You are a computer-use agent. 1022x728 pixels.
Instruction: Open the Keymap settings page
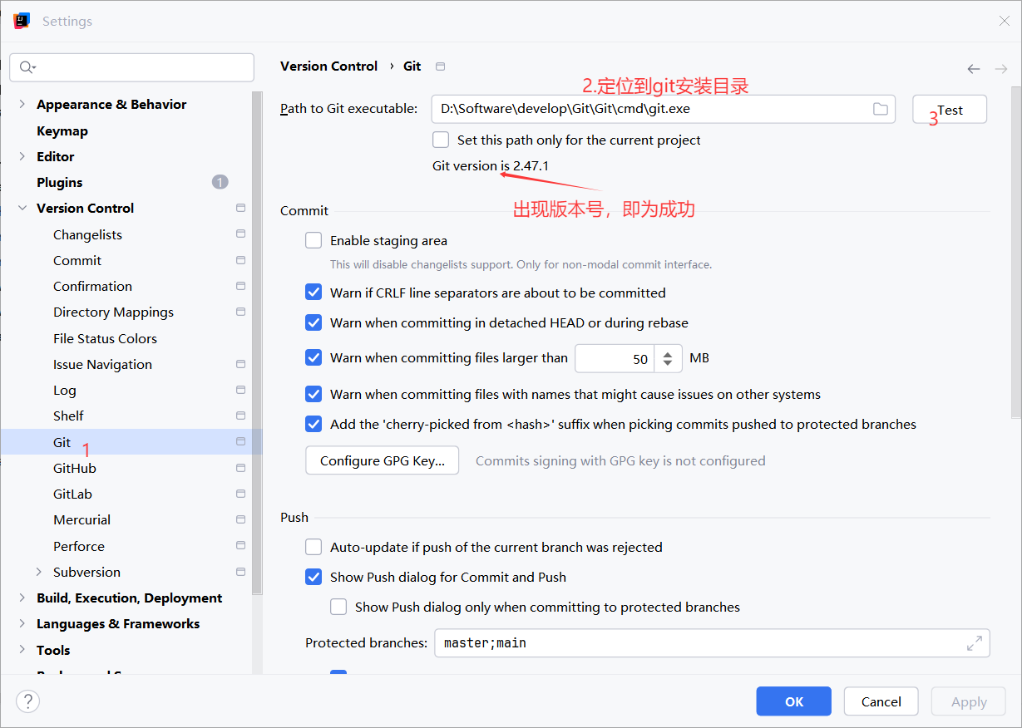tap(62, 130)
